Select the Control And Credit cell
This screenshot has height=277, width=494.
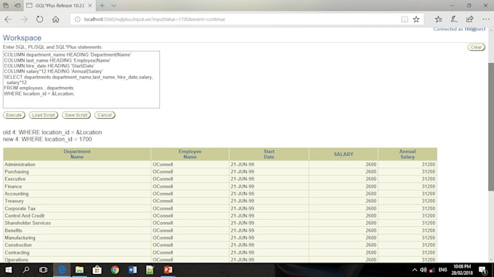(x=77, y=215)
